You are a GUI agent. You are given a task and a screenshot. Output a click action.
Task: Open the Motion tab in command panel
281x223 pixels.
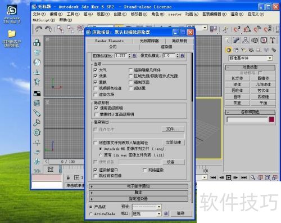point(255,40)
